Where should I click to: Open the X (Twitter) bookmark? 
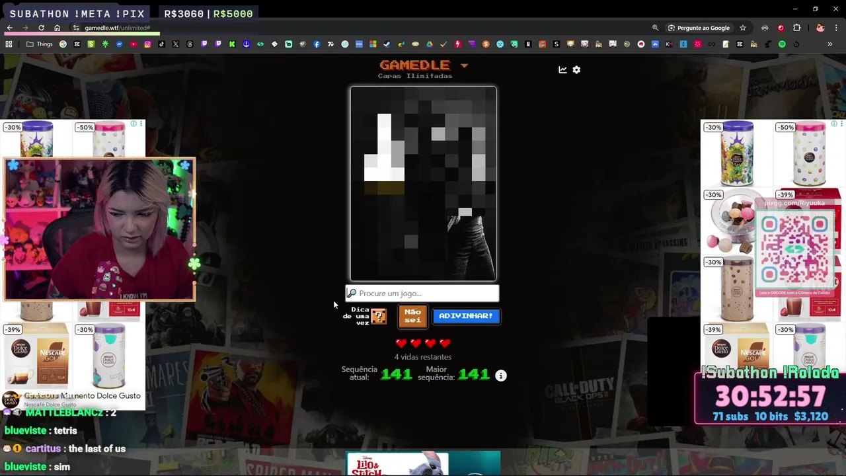coord(176,44)
